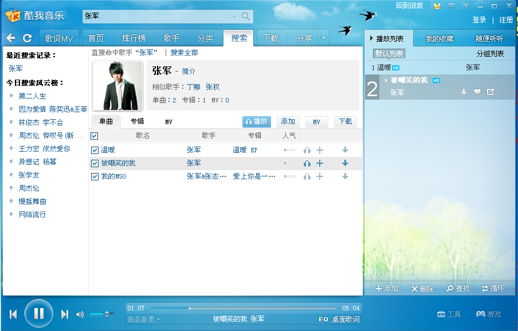The width and height of the screenshot is (518, 331).
Task: Open the 高品音质 quality dropdown
Action: click(x=143, y=319)
